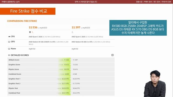Click the COMPARISON: FIRE STRIKE heading
Image resolution: width=173 pixels, height=97 pixels.
pos(22,21)
